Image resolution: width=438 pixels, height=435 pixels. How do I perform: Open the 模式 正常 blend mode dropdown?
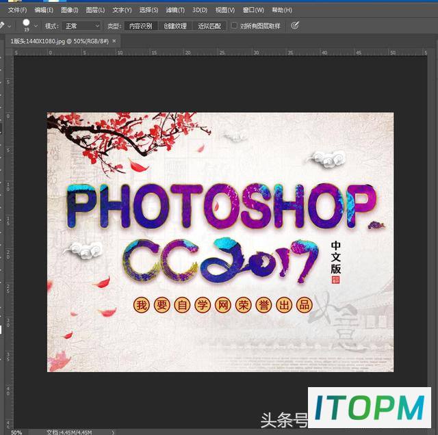coord(81,26)
